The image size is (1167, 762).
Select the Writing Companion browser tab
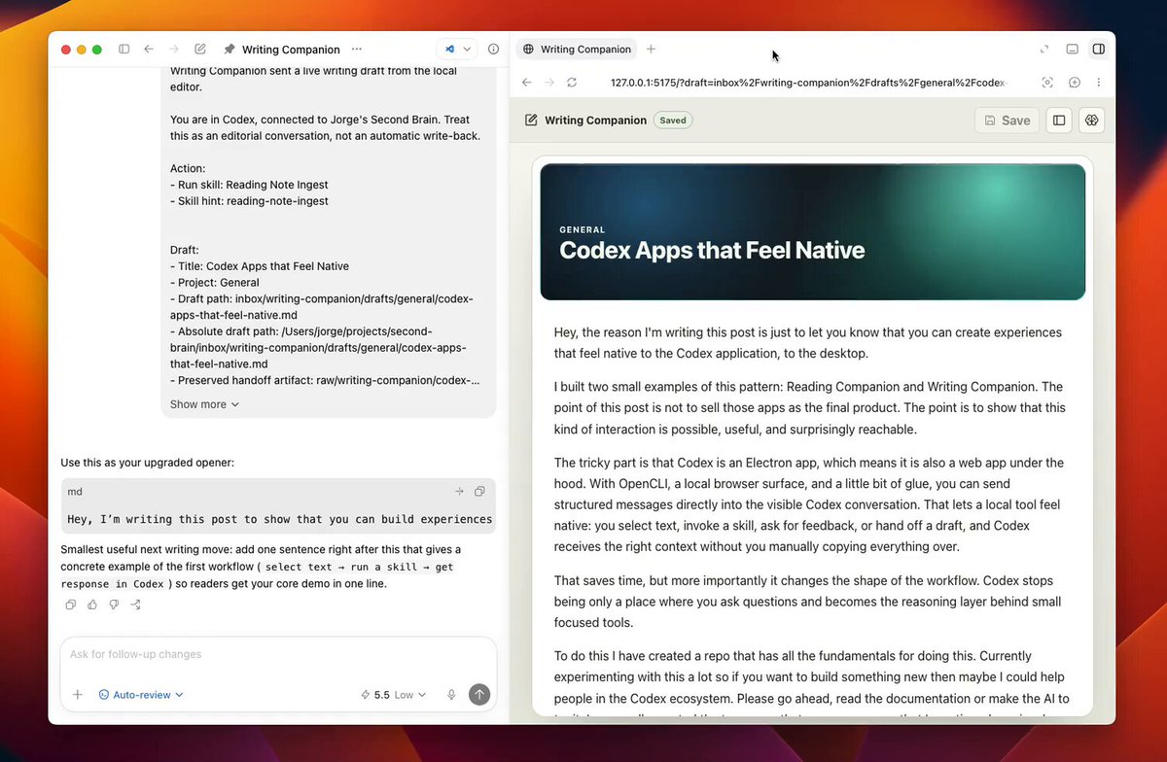pyautogui.click(x=576, y=49)
